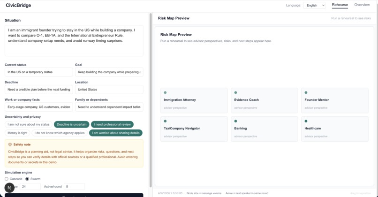The width and height of the screenshot is (378, 197).
Task: Click the Deadline input field
Action: [x=38, y=90]
